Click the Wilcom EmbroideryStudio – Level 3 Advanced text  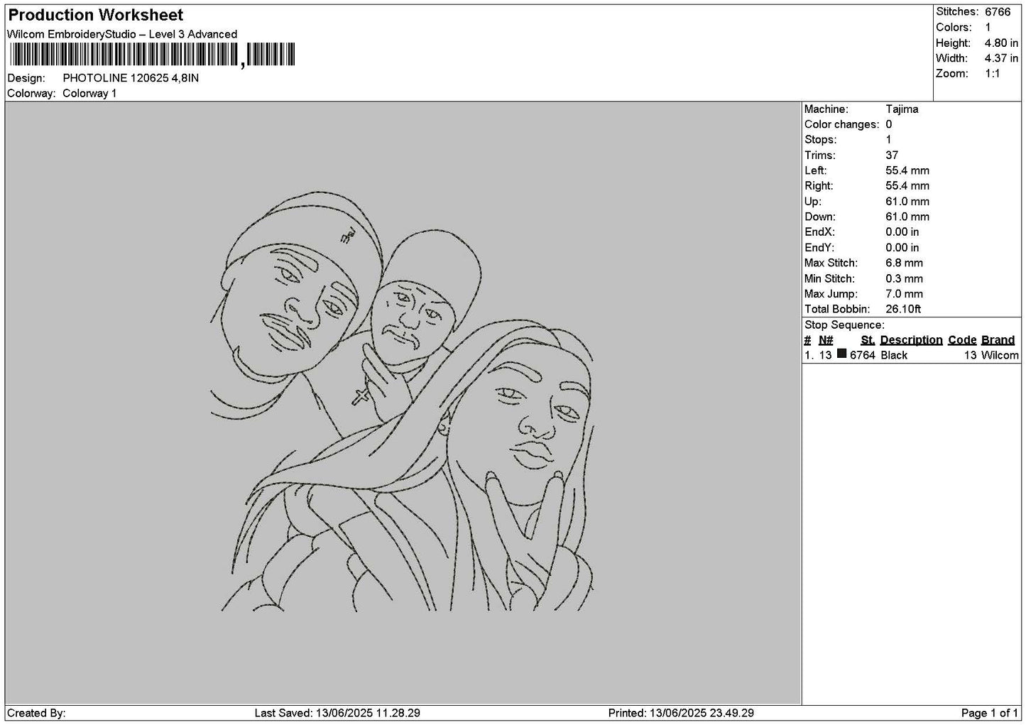click(122, 34)
